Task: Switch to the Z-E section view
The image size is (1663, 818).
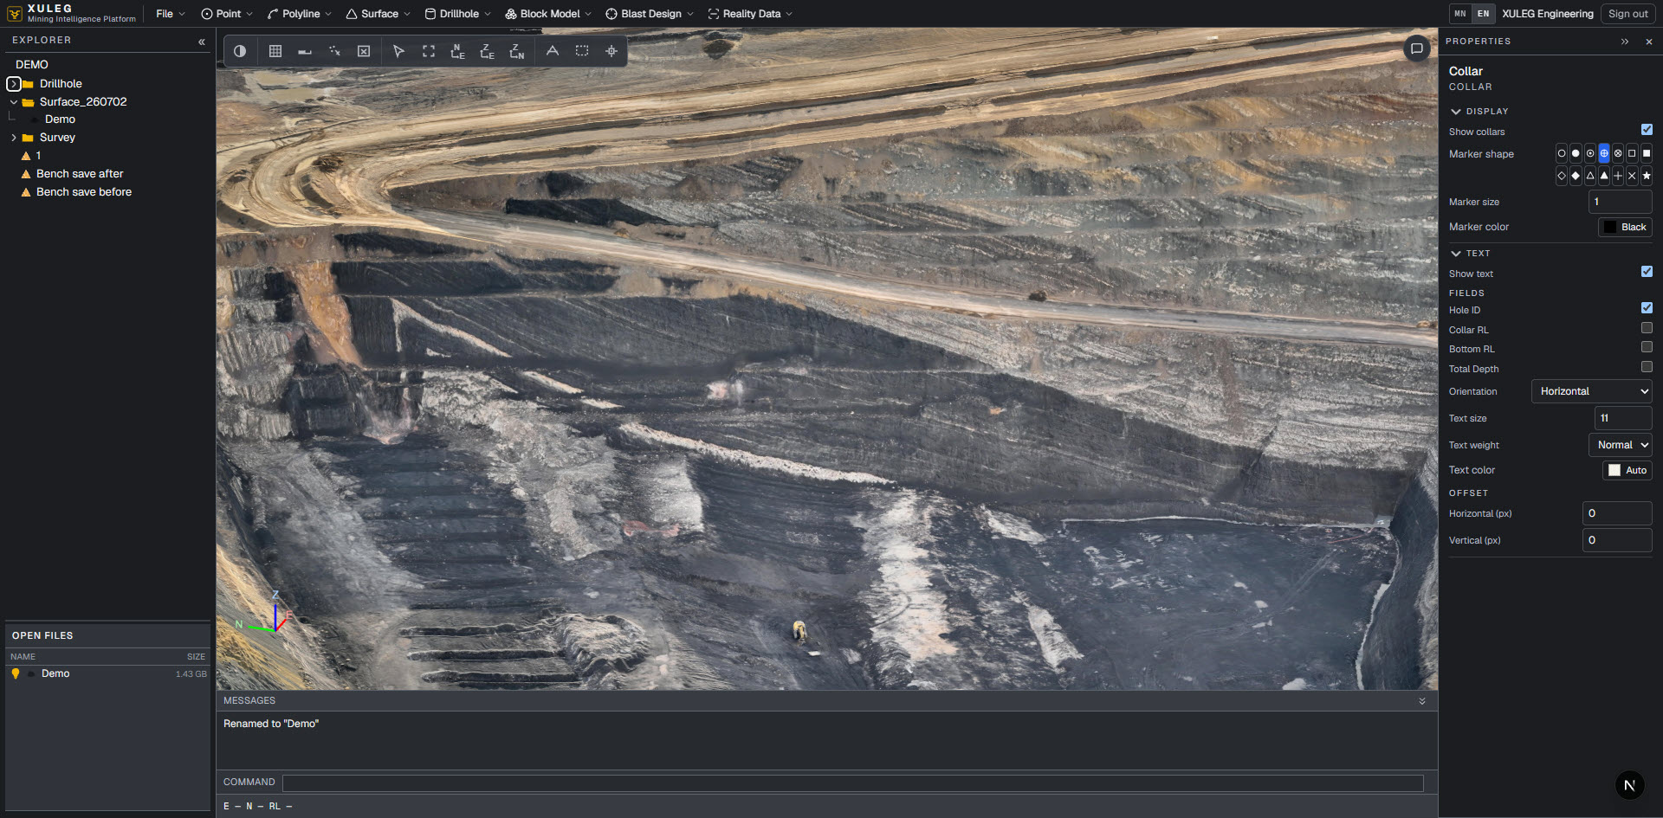Action: 487,51
